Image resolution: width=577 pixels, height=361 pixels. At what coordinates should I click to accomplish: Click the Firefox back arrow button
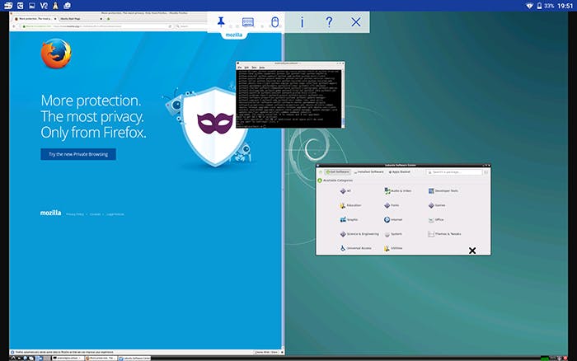(x=14, y=26)
